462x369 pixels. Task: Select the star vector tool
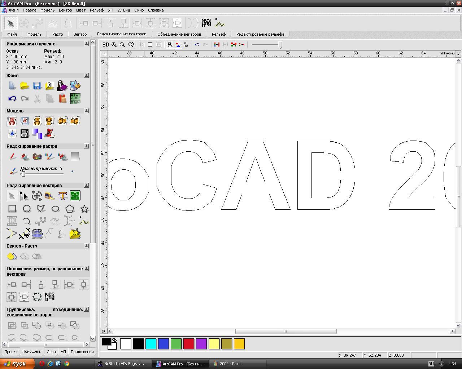(x=84, y=209)
